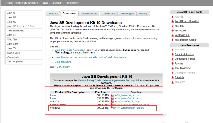Open Oracle Binary Code License Agreement link
Image resolution: width=213 pixels, height=123 pixels.
point(109,81)
